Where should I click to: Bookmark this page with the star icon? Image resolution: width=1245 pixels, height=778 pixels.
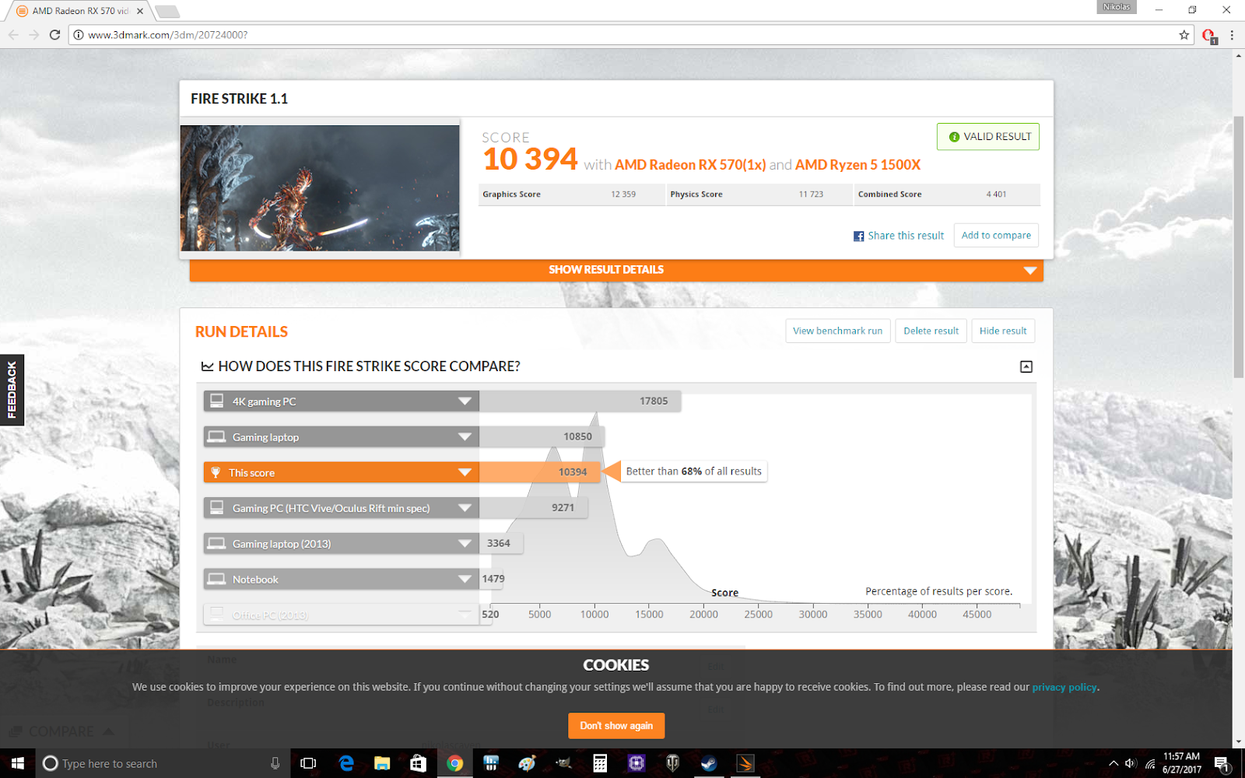click(x=1184, y=35)
